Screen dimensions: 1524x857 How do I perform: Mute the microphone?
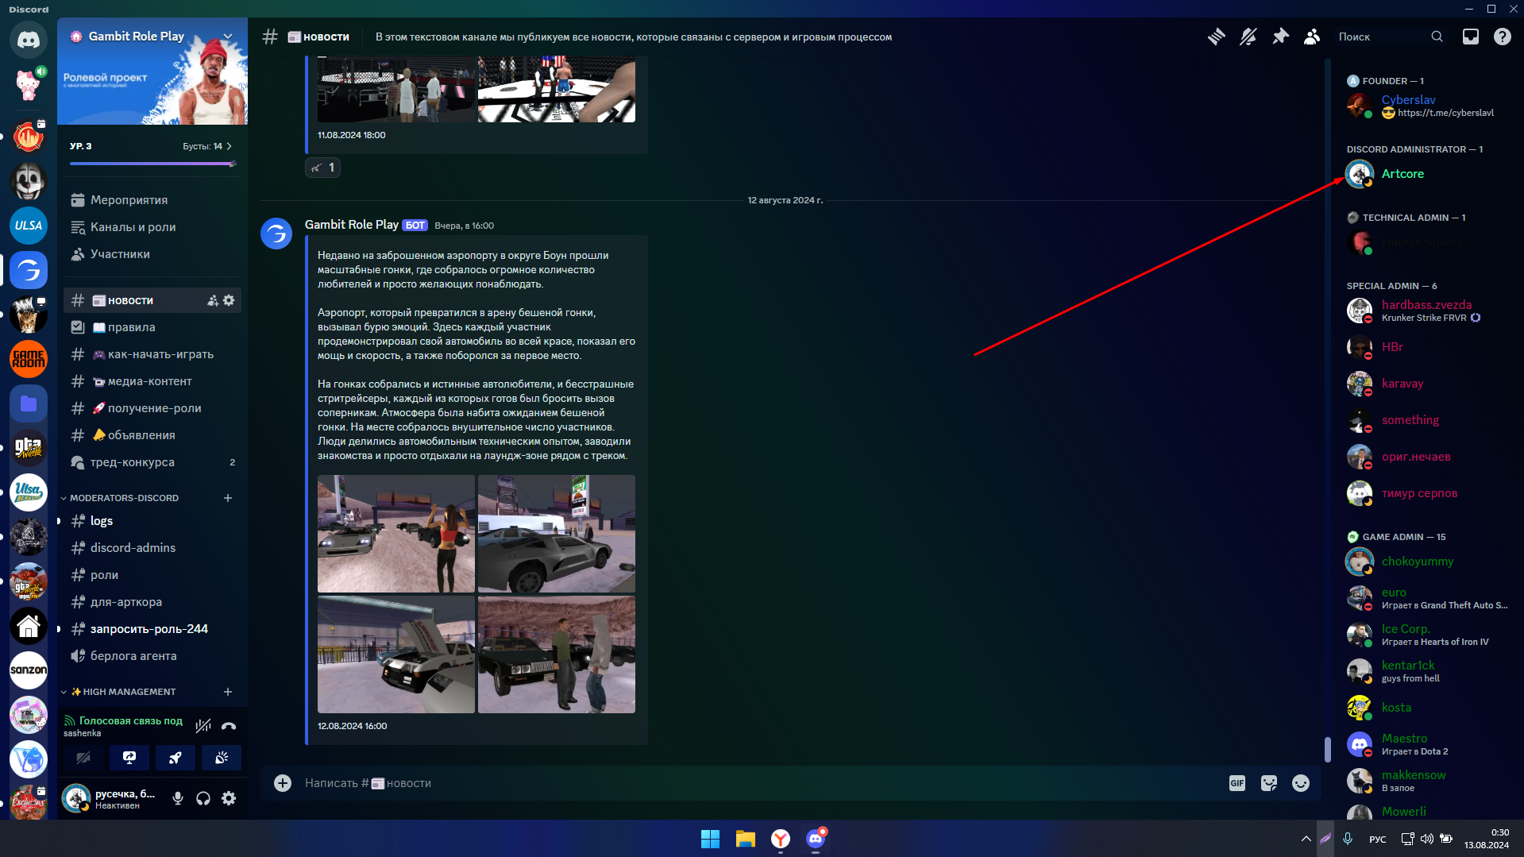pyautogui.click(x=178, y=798)
